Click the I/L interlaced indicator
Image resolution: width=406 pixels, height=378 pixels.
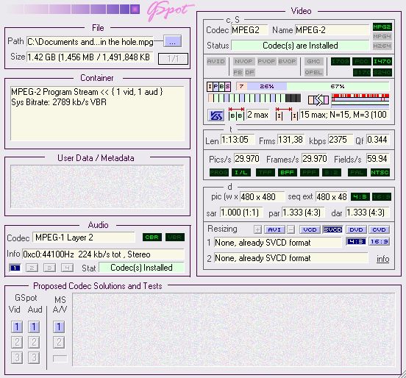click(241, 172)
